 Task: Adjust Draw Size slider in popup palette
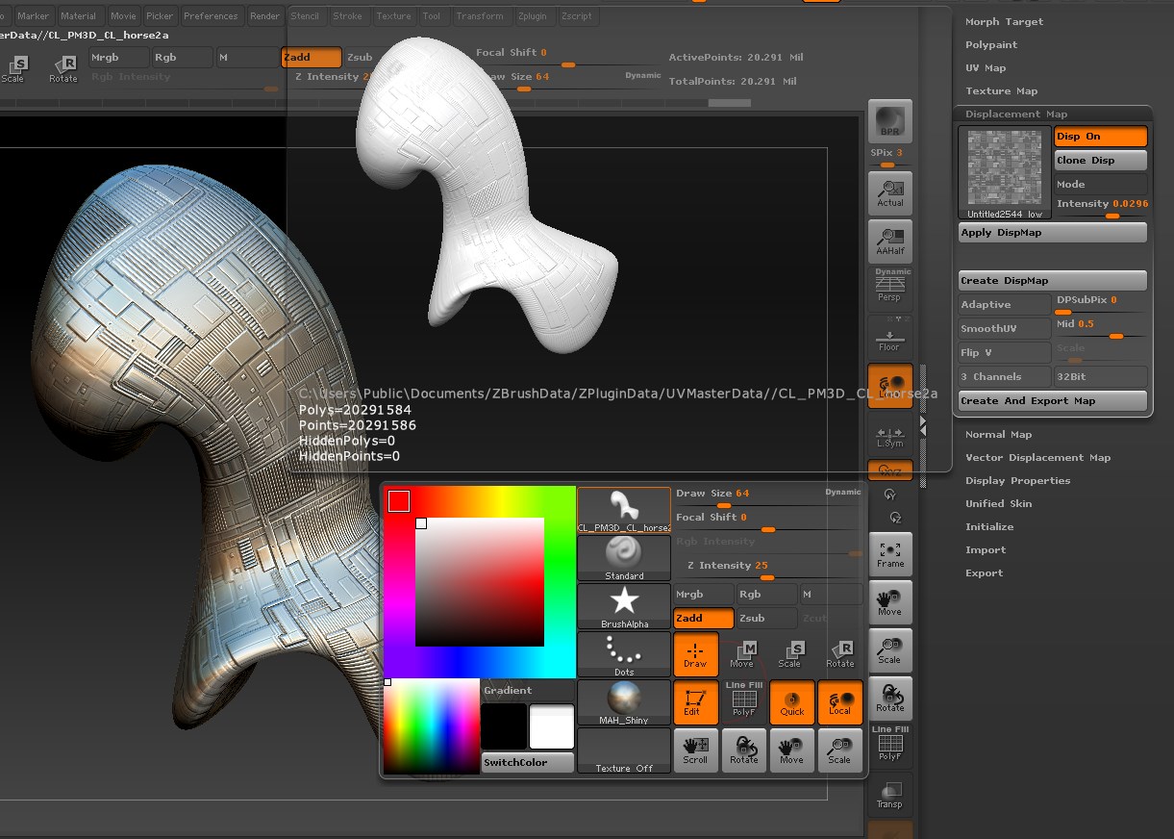pos(769,498)
